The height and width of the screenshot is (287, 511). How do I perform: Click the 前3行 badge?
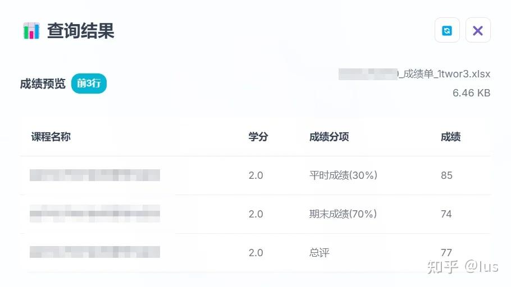tap(89, 84)
